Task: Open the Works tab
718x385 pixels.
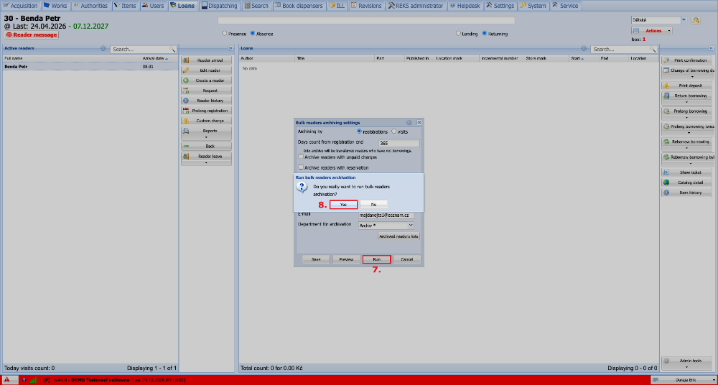Action: click(55, 6)
